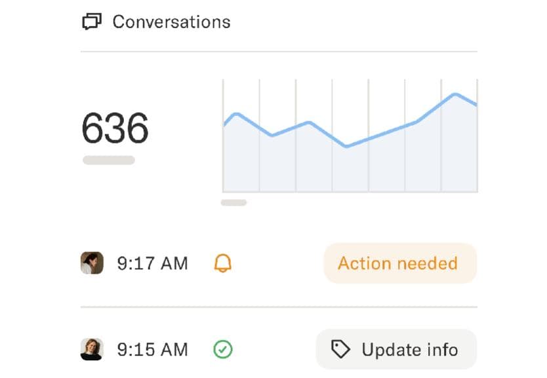Image resolution: width=547 pixels, height=378 pixels.
Task: Click the tag icon inside Update info
Action: 340,350
